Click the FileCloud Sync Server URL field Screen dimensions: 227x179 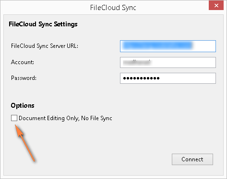(168, 46)
